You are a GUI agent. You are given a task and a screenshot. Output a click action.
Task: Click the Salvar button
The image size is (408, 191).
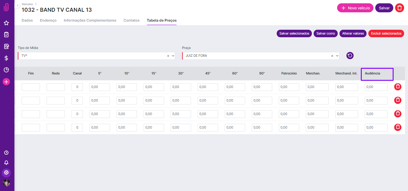coord(384,8)
